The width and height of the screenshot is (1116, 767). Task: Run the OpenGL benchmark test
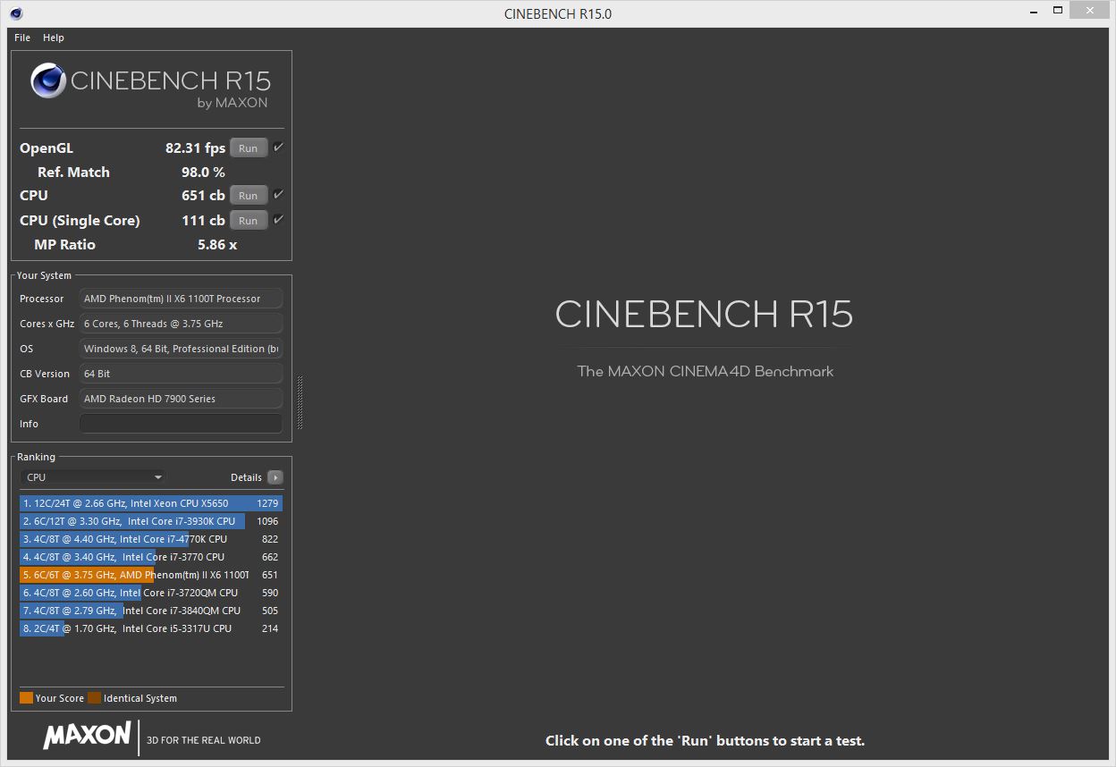[249, 148]
